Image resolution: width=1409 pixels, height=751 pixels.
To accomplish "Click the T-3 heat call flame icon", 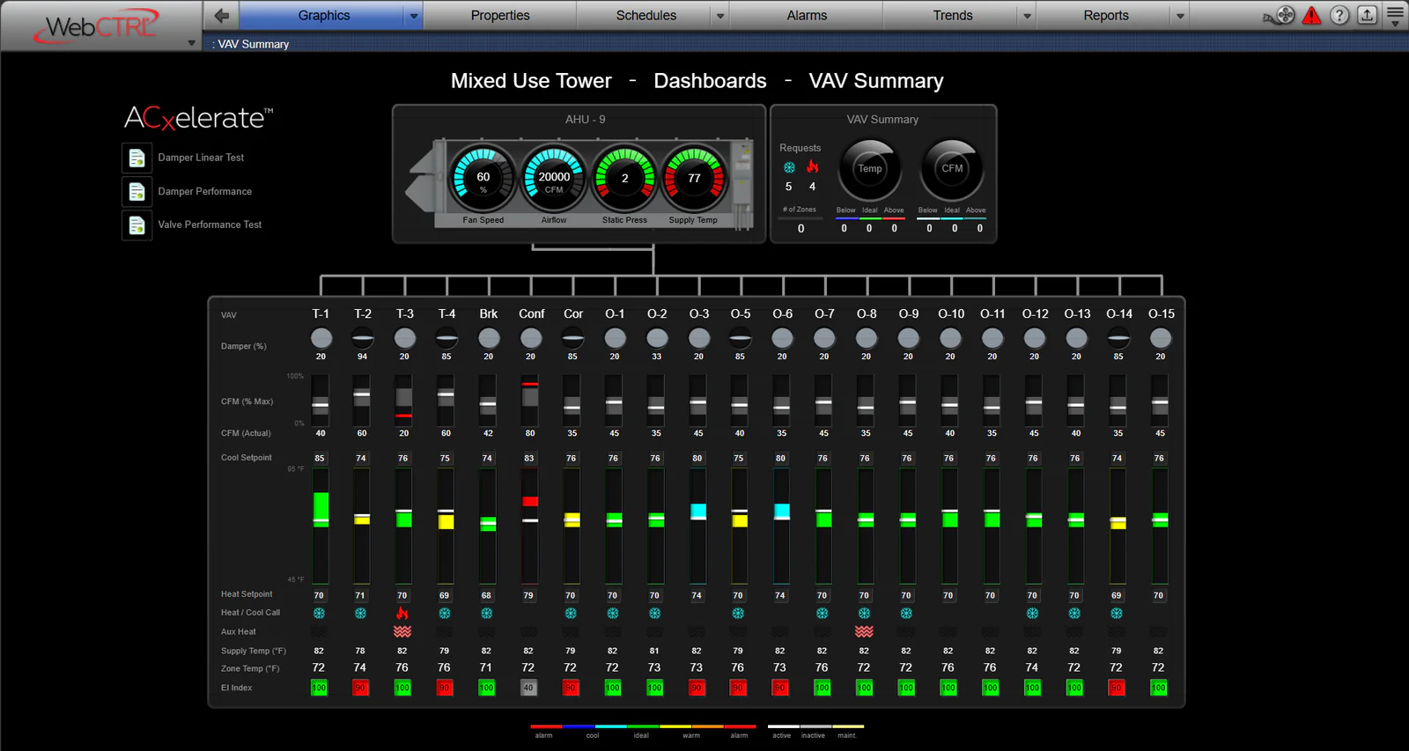I will (x=402, y=613).
